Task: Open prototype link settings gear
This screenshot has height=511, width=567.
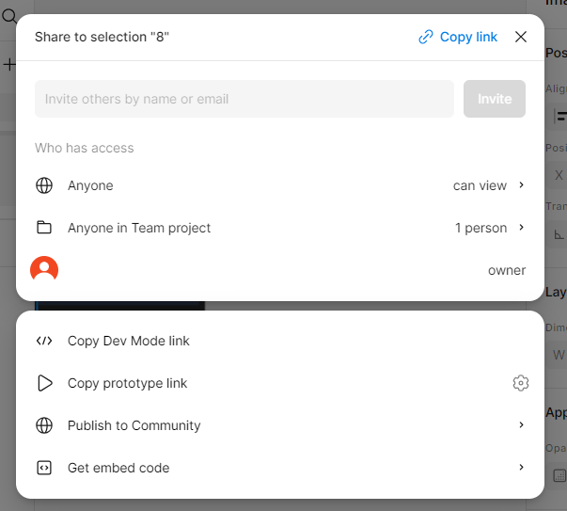Action: (x=521, y=383)
